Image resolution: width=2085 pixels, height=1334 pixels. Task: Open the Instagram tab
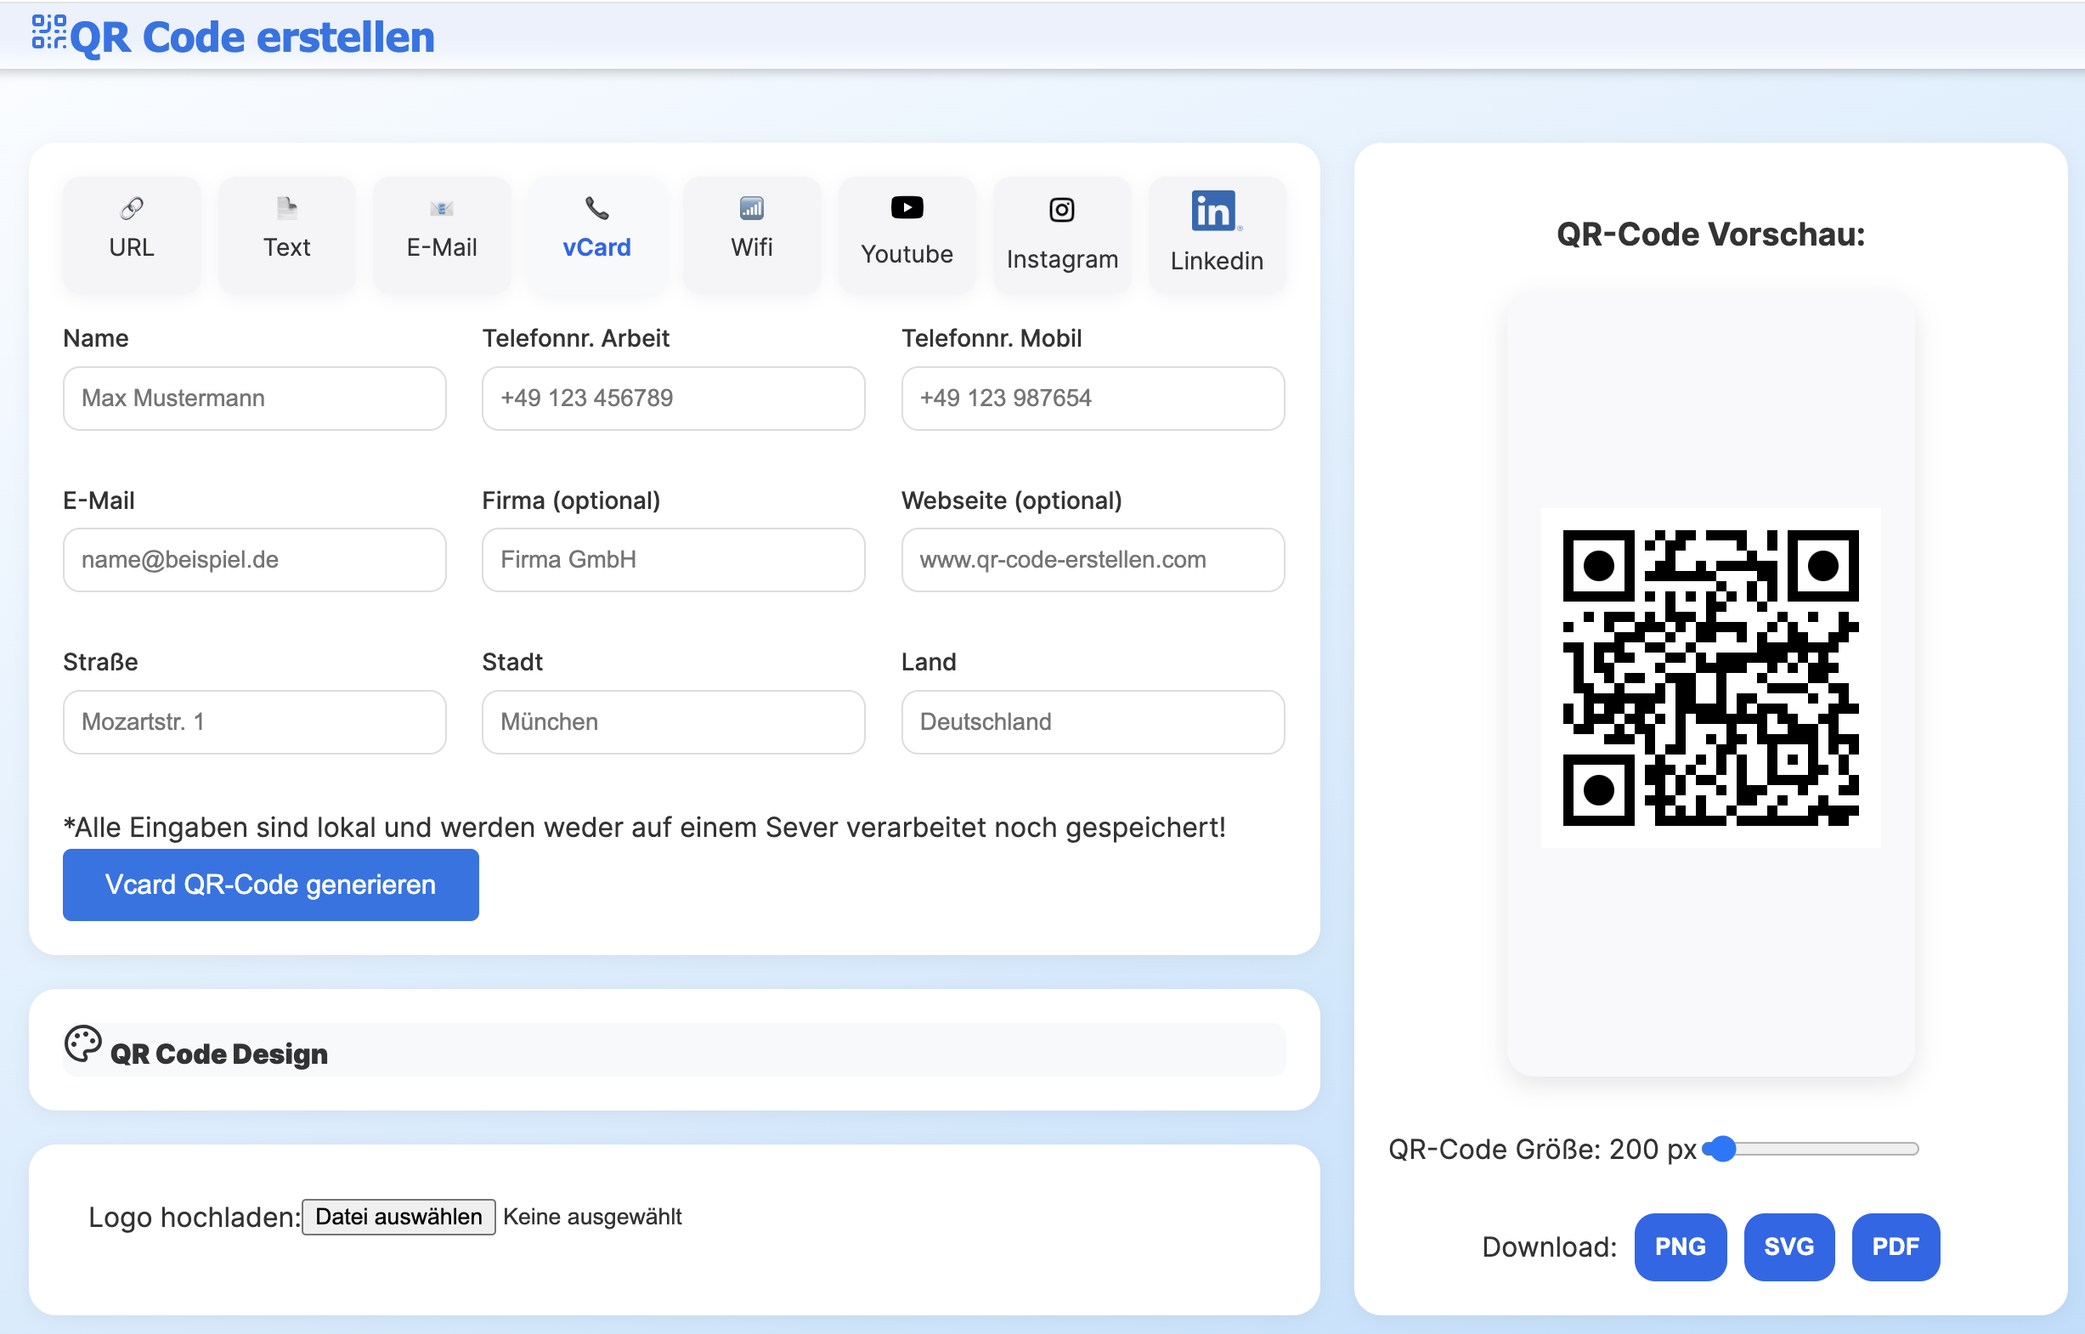pos(1062,235)
